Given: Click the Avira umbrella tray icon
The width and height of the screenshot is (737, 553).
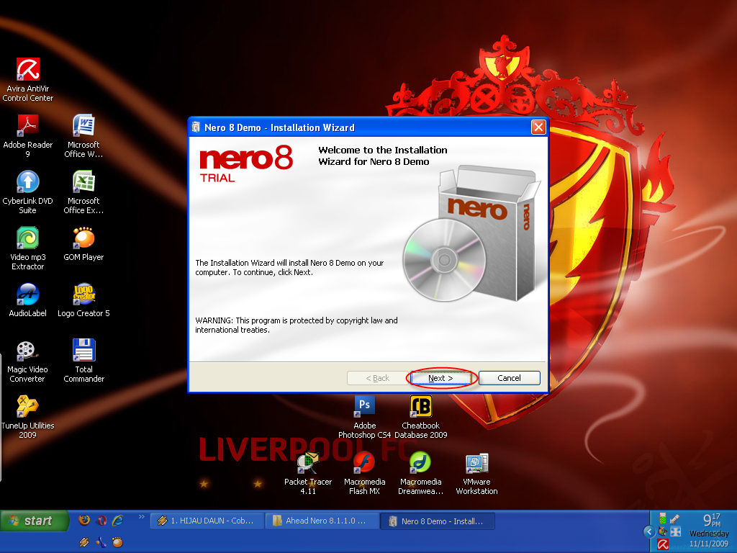Looking at the screenshot, I should coord(663,544).
